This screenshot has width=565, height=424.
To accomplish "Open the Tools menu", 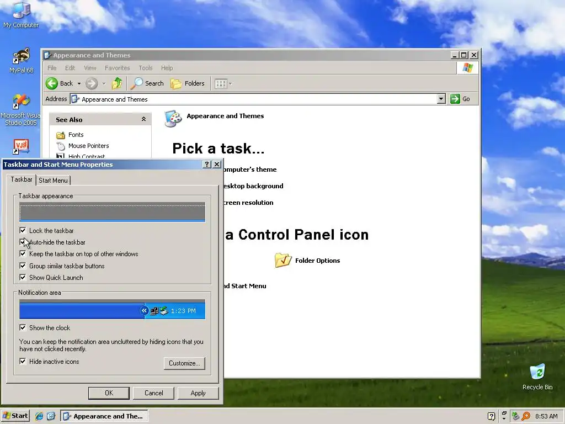I will click(146, 68).
